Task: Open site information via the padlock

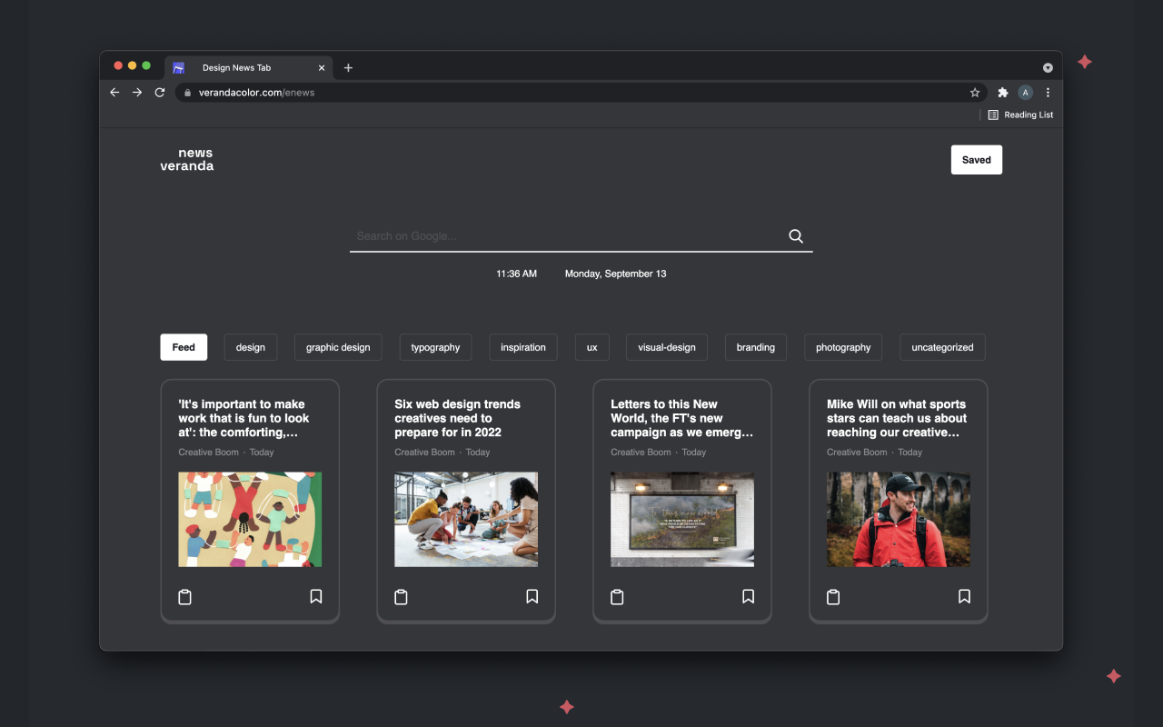Action: pyautogui.click(x=186, y=92)
